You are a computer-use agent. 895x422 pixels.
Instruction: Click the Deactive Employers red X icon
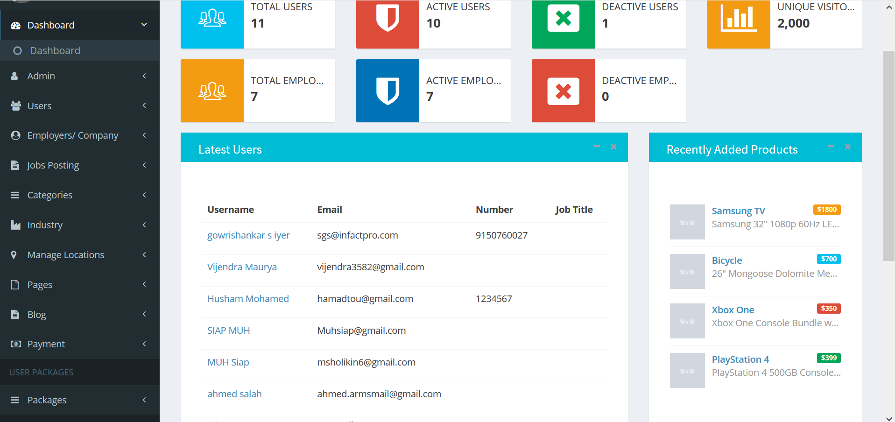pyautogui.click(x=563, y=91)
